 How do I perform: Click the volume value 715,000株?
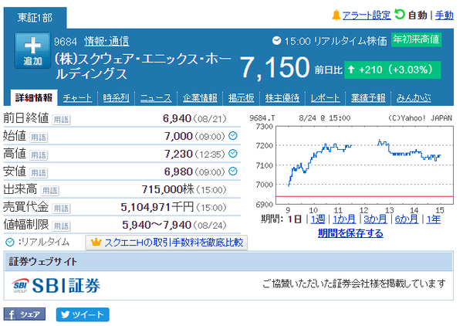point(168,189)
